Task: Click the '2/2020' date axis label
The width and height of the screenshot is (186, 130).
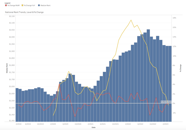Action: point(53,124)
